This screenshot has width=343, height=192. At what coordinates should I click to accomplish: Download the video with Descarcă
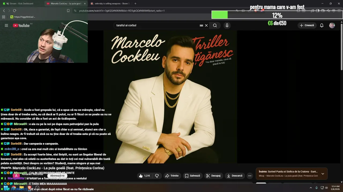click(x=234, y=176)
